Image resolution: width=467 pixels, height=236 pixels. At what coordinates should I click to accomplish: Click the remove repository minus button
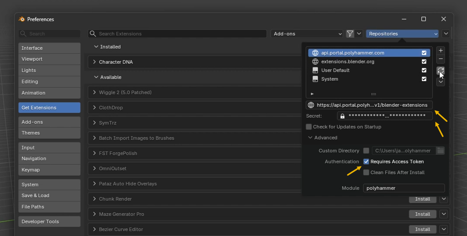pos(440,59)
